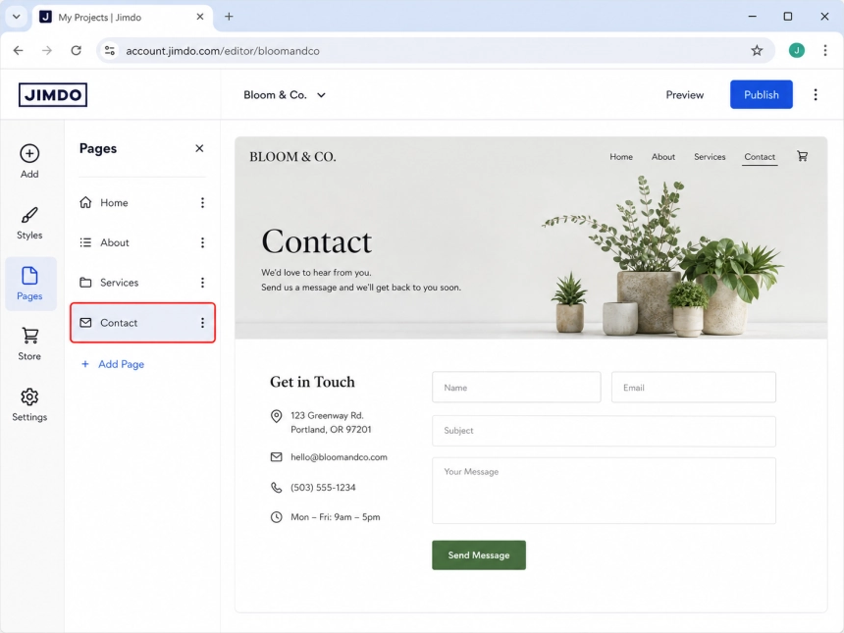Click the Your Message text area
This screenshot has width=844, height=633.
tap(604, 491)
